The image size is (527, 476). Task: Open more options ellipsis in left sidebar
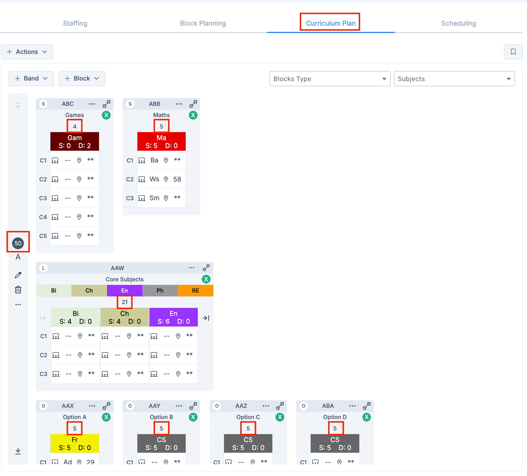coord(18,304)
